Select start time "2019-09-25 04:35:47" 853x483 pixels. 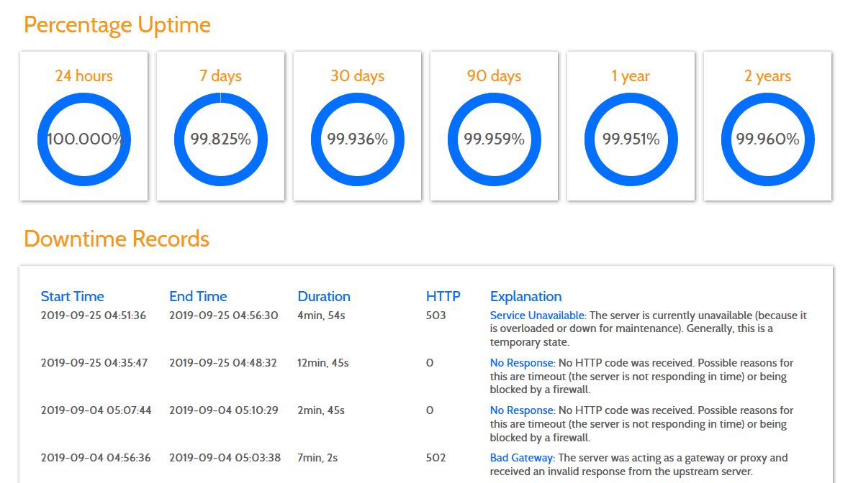[x=94, y=363]
